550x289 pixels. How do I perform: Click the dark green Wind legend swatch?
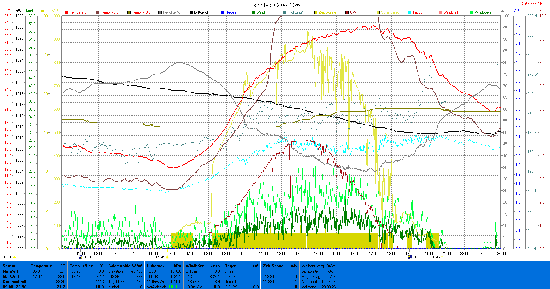pos(254,12)
